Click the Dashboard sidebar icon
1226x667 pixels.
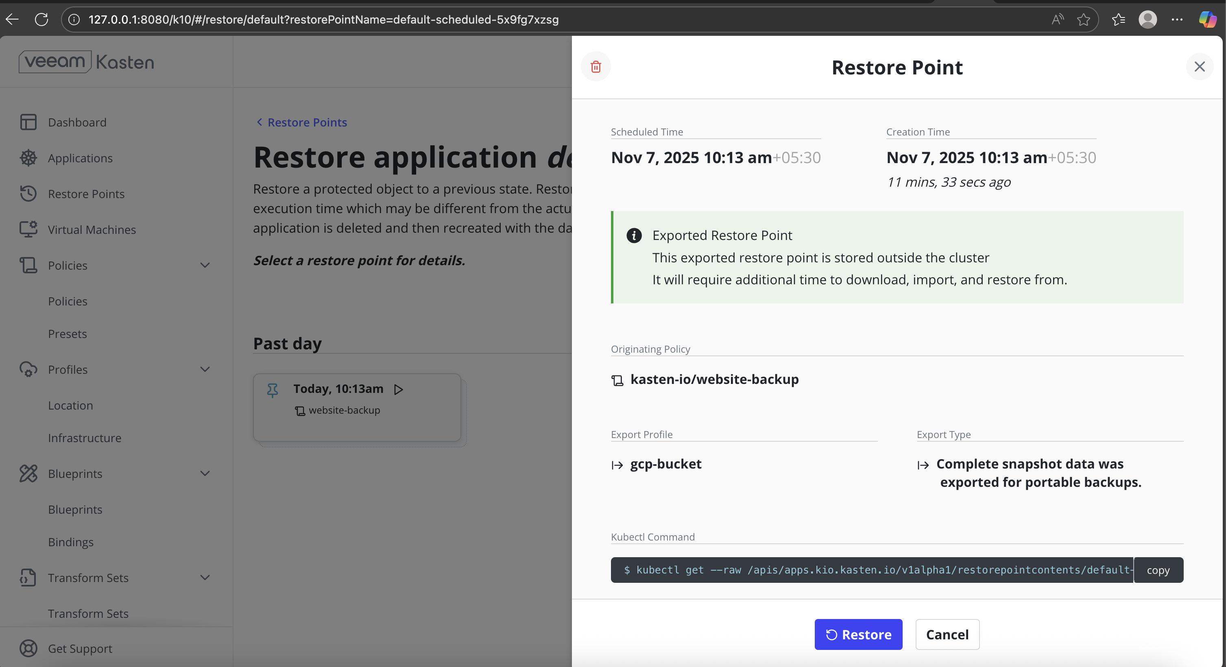click(28, 122)
